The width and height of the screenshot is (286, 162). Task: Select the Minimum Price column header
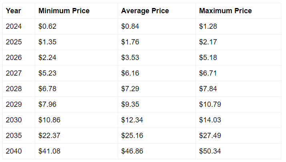pyautogui.click(x=64, y=11)
